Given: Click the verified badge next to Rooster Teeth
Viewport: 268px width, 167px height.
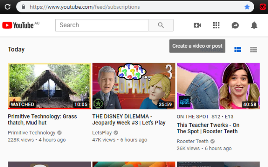Looking at the screenshot, I should pos(212,141).
